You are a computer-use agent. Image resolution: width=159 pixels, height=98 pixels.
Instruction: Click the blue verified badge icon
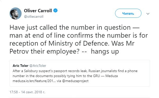(x=55, y=10)
